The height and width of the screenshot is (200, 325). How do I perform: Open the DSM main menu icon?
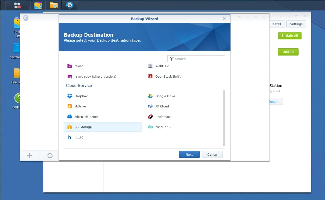pyautogui.click(x=17, y=5)
